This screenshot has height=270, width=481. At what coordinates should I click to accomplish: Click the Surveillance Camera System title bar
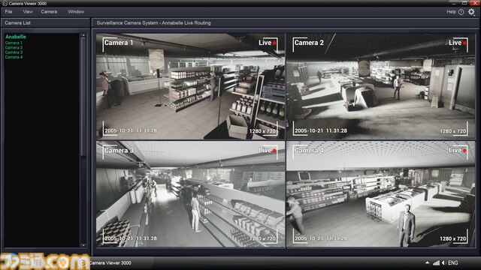(x=286, y=23)
